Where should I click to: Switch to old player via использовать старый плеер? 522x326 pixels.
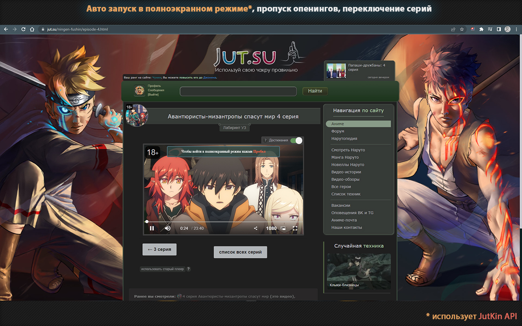click(162, 269)
